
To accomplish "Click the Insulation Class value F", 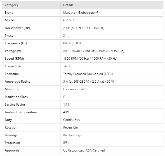I will [x=64, y=97].
